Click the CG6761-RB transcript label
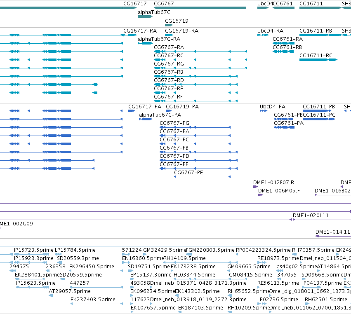 pyautogui.click(x=287, y=47)
